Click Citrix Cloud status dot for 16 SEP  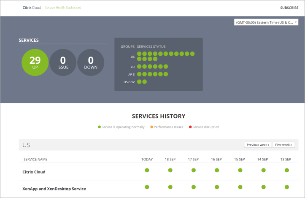tap(217, 171)
